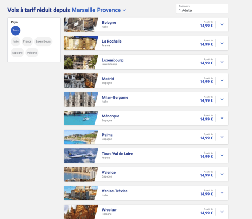Click the Madrid destination name
The width and height of the screenshot is (252, 219).
(108, 79)
